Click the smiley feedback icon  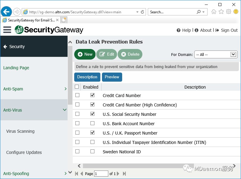pyautogui.click(x=236, y=11)
